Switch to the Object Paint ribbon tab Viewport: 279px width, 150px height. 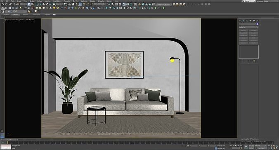(x=36, y=14)
